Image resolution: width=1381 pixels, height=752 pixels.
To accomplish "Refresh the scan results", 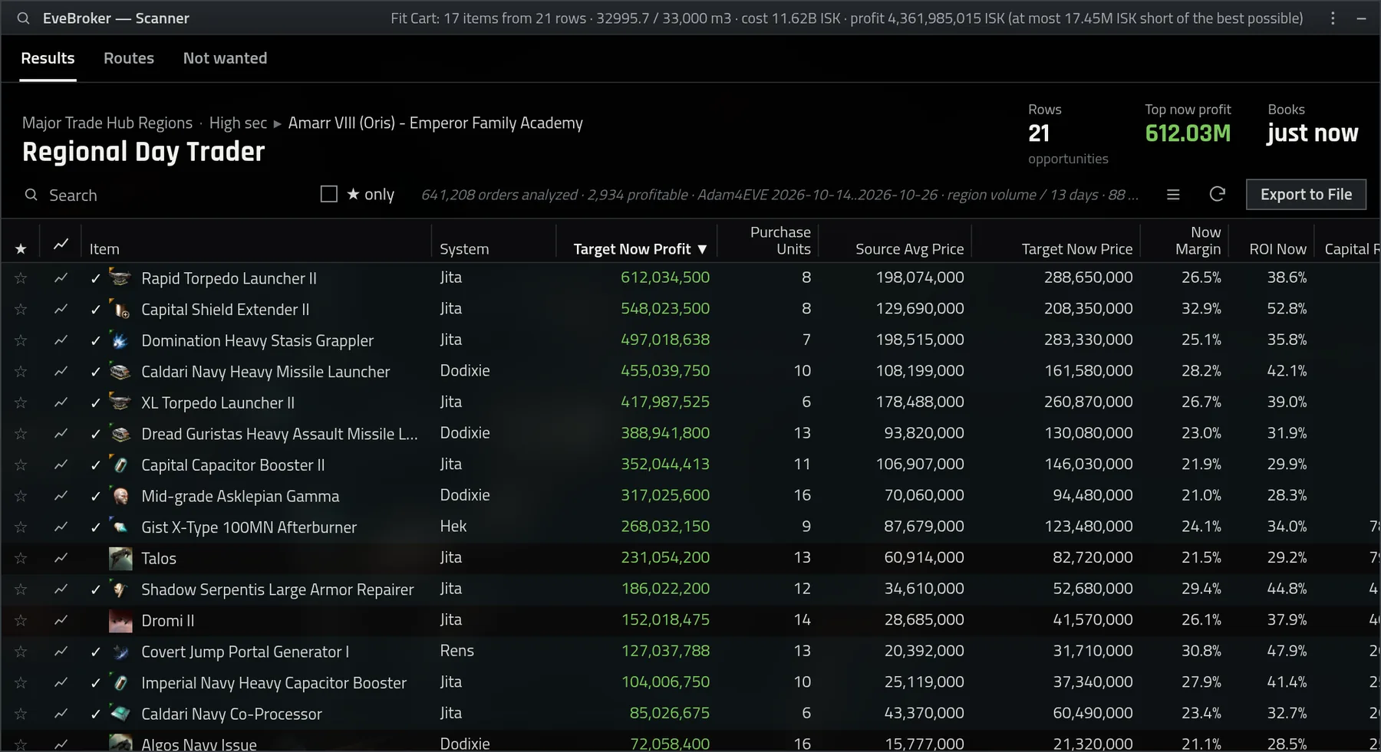I will point(1218,195).
